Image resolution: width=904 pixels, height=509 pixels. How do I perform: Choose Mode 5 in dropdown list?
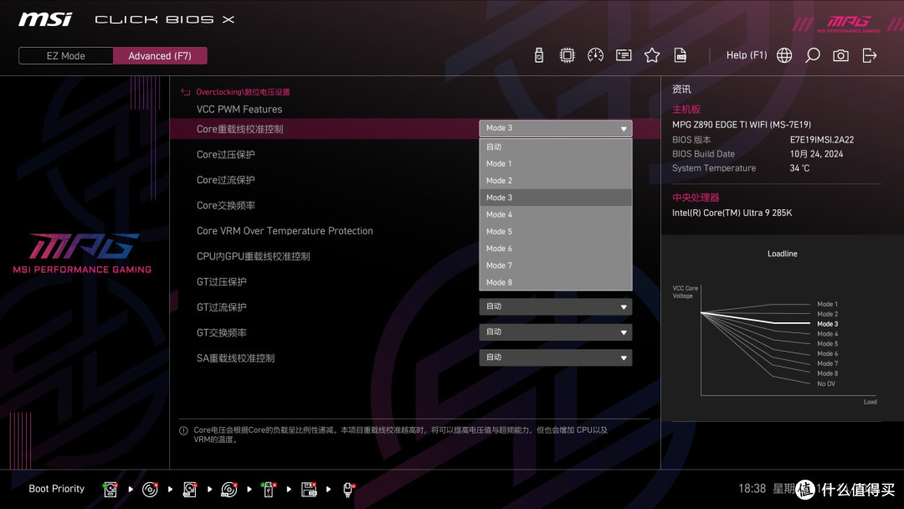point(556,232)
